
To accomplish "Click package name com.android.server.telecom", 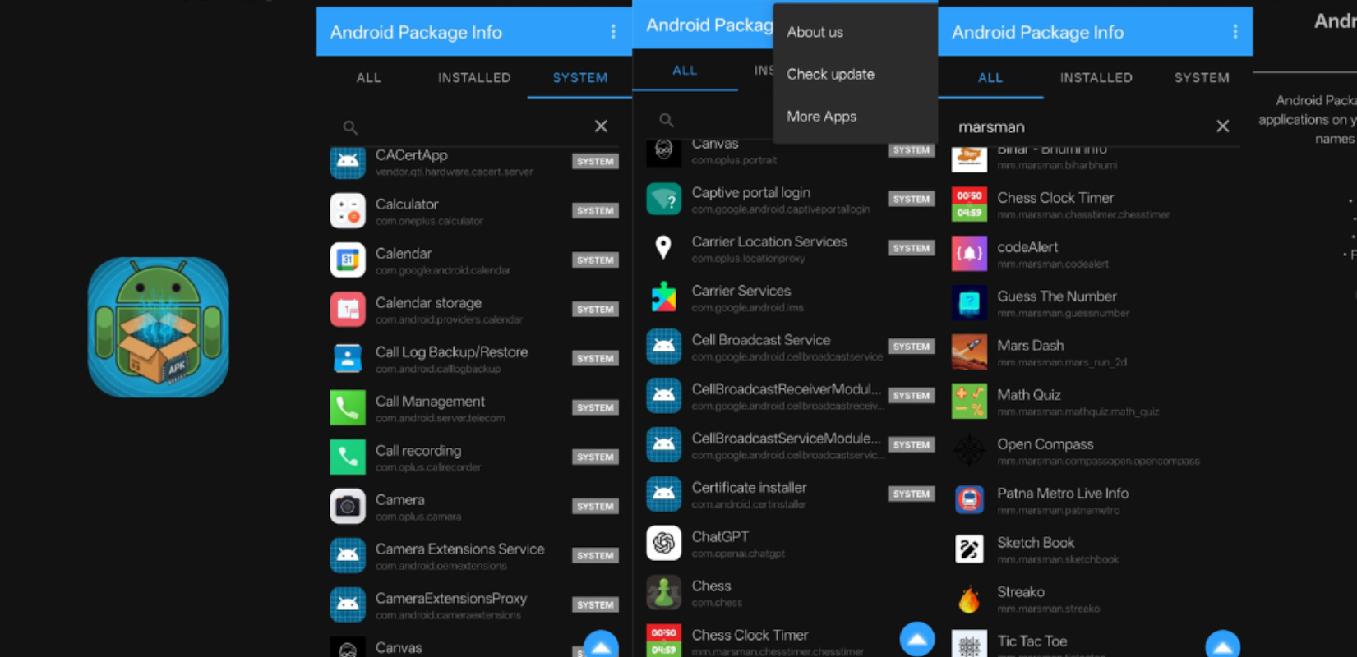I will (x=440, y=418).
